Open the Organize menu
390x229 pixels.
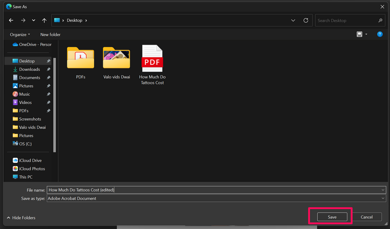tap(20, 35)
